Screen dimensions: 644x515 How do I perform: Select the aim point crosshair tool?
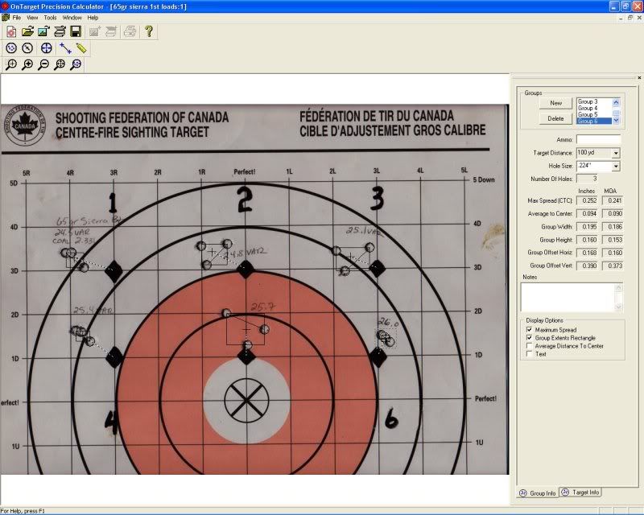pos(47,48)
